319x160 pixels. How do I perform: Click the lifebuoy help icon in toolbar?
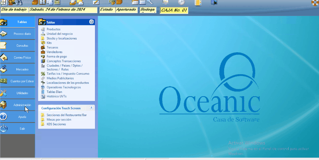coord(314,3)
